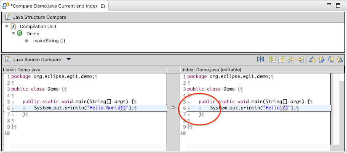Close the Compare Demo.java editor tab

pyautogui.click(x=103, y=6)
